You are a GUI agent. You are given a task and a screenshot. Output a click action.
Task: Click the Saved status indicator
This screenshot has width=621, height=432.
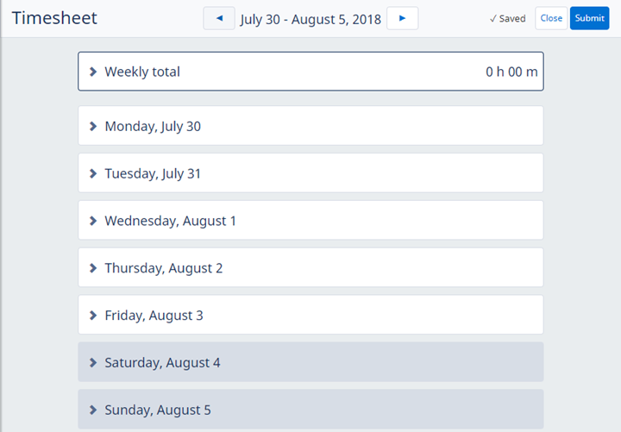click(x=507, y=18)
